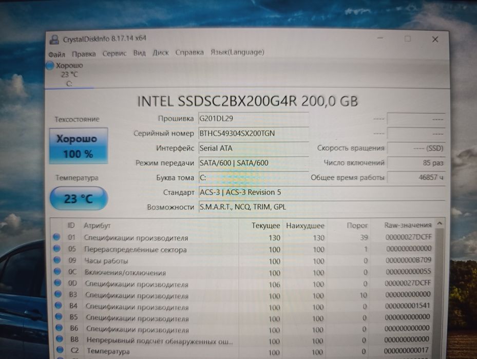Click raw value 00000000B709

pos(408,260)
